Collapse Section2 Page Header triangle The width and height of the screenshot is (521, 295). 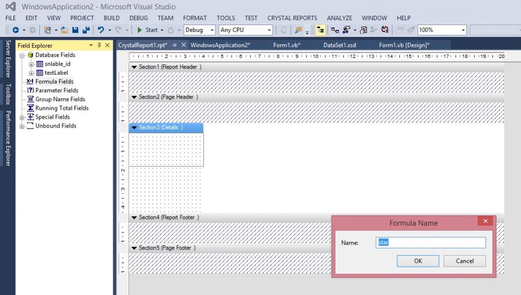(x=134, y=97)
